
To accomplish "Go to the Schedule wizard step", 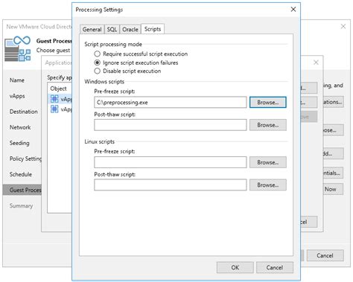I will pos(21,174).
